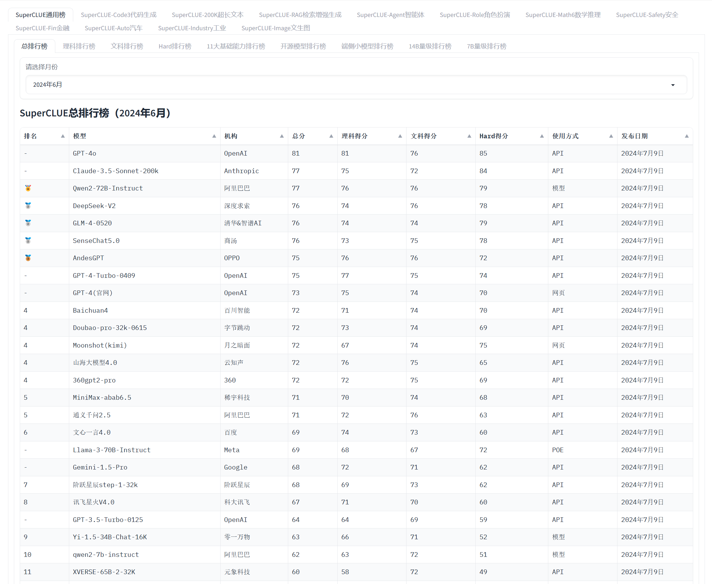Sort by Hard得分 column arrow
712x584 pixels.
click(542, 136)
